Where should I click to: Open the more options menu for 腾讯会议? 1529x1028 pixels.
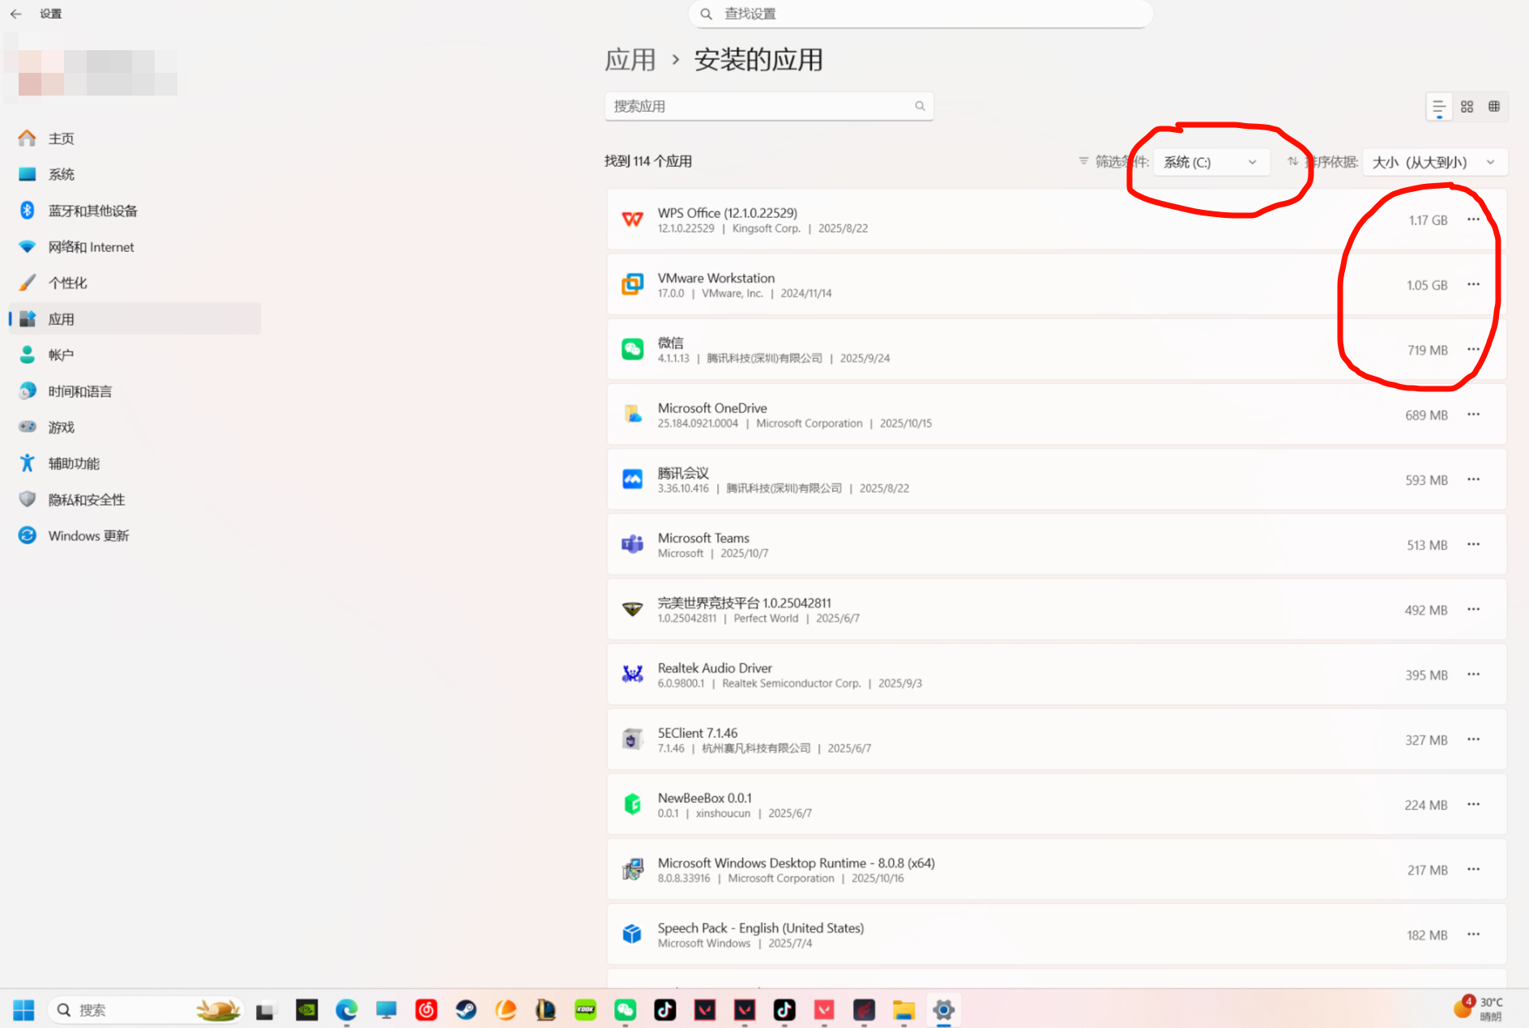(x=1473, y=480)
